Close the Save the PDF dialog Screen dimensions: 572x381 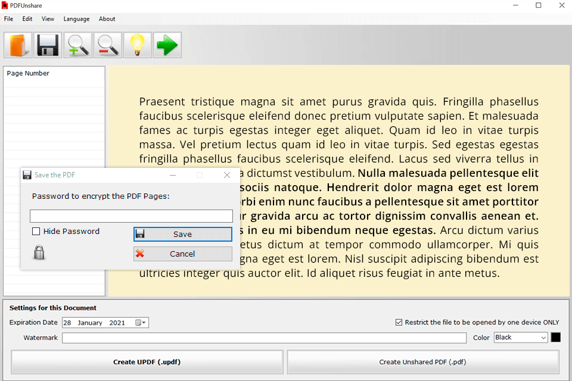(227, 175)
